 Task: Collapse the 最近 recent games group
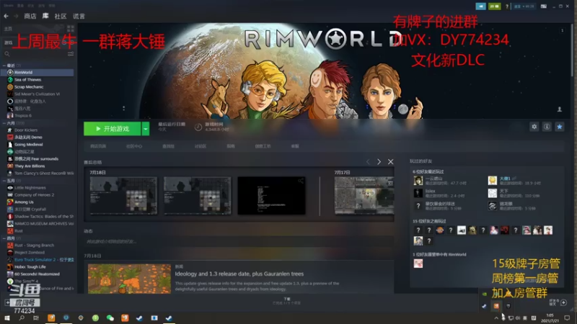4,66
